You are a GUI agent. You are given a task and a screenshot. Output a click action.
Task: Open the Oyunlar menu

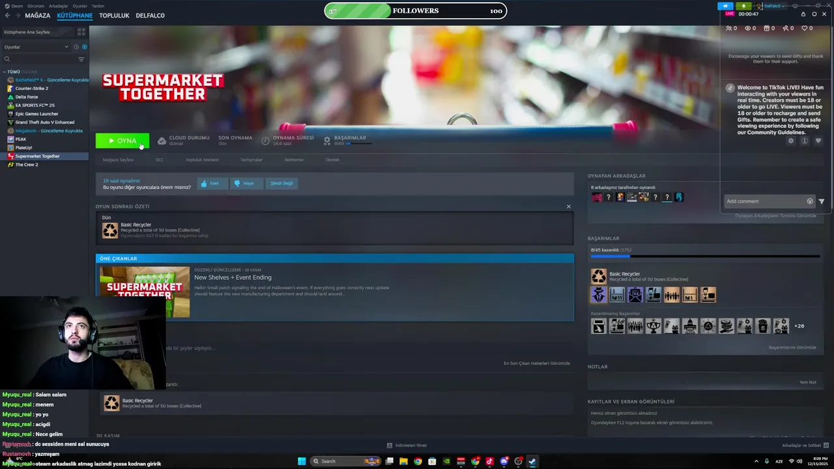pos(79,6)
